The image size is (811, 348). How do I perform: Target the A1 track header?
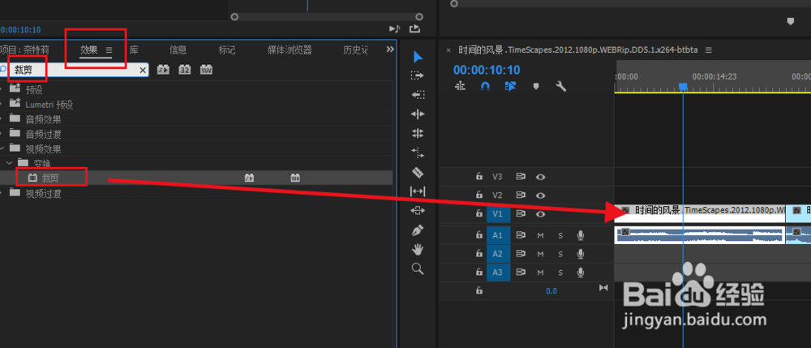(499, 235)
